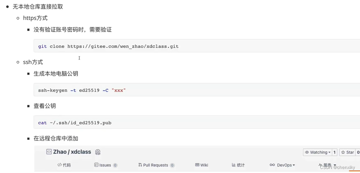Open the Pull Requests tab

(x=155, y=165)
